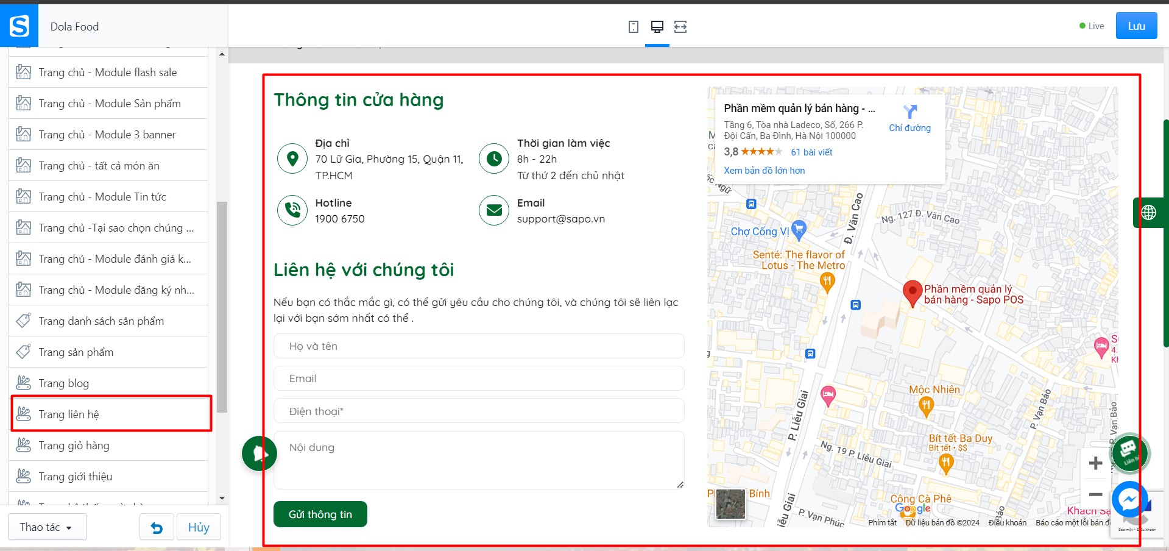Click the satellite map layer thumbnail

(730, 504)
